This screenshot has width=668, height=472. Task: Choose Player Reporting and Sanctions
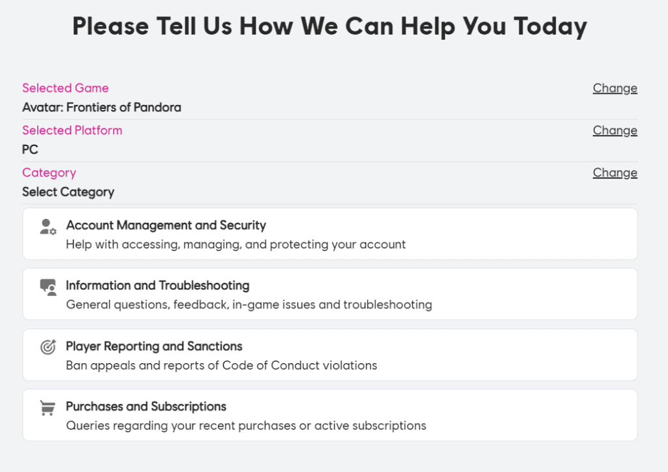[x=329, y=355]
